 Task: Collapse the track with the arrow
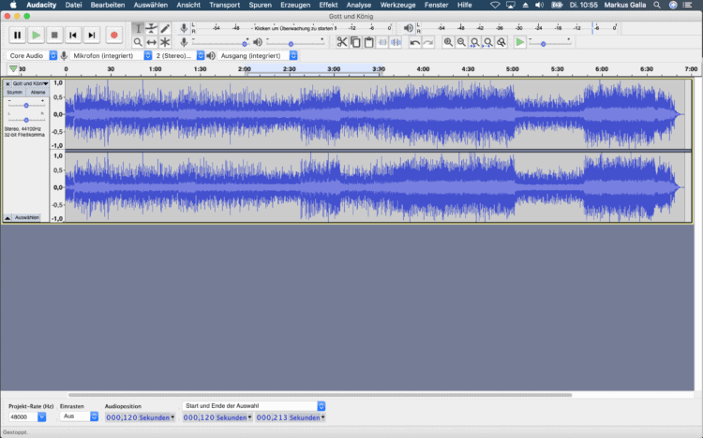(7, 218)
